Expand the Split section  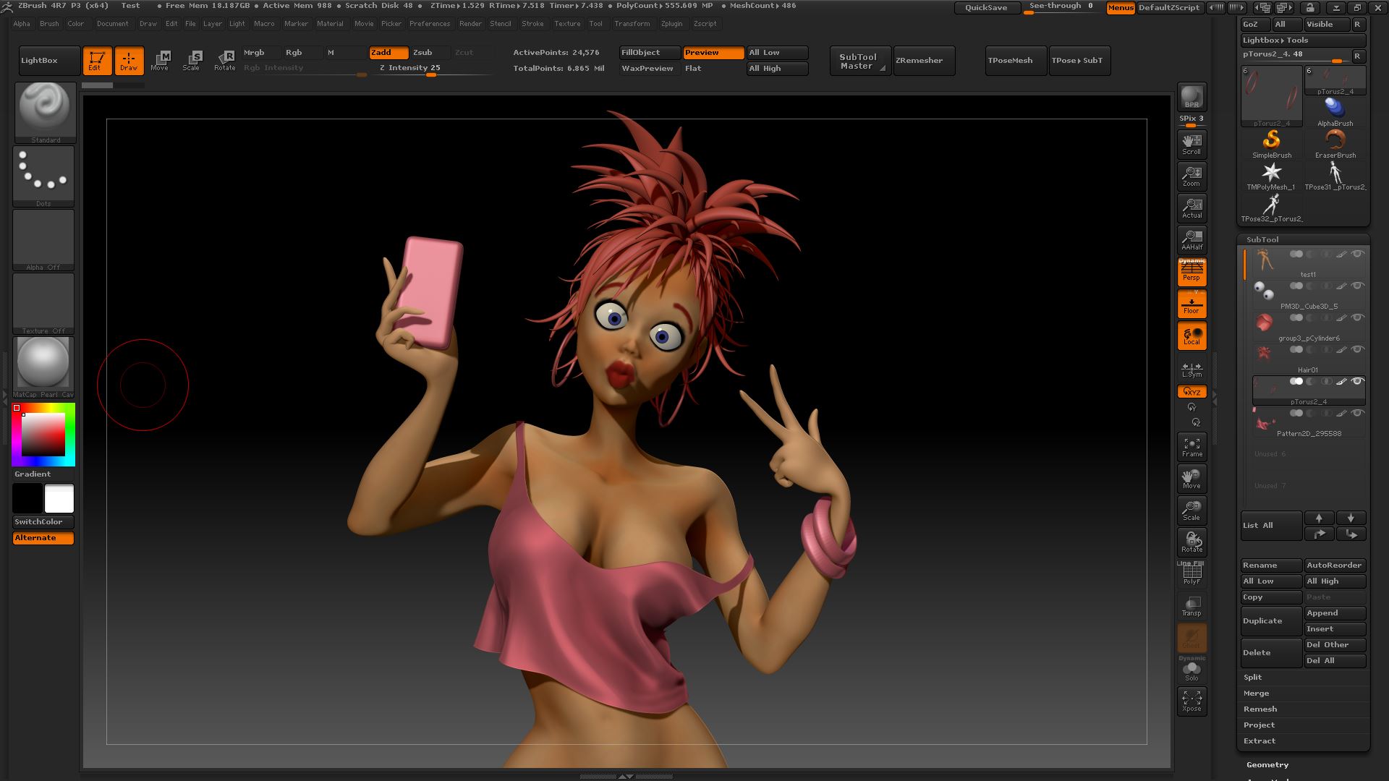[x=1253, y=677]
